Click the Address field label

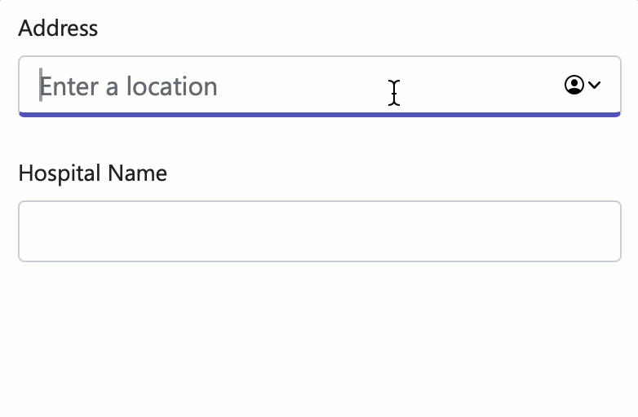pos(58,28)
